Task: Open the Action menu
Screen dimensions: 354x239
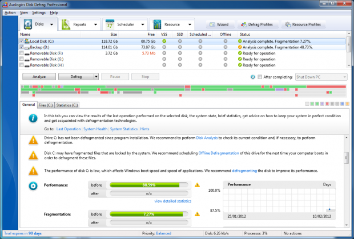Action: (10, 13)
